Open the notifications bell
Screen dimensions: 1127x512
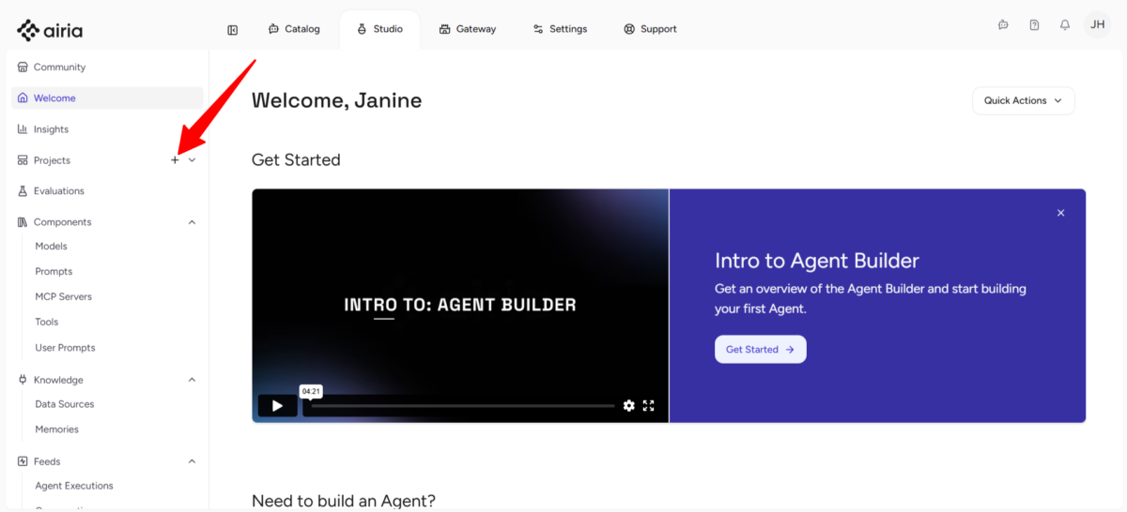pos(1064,25)
